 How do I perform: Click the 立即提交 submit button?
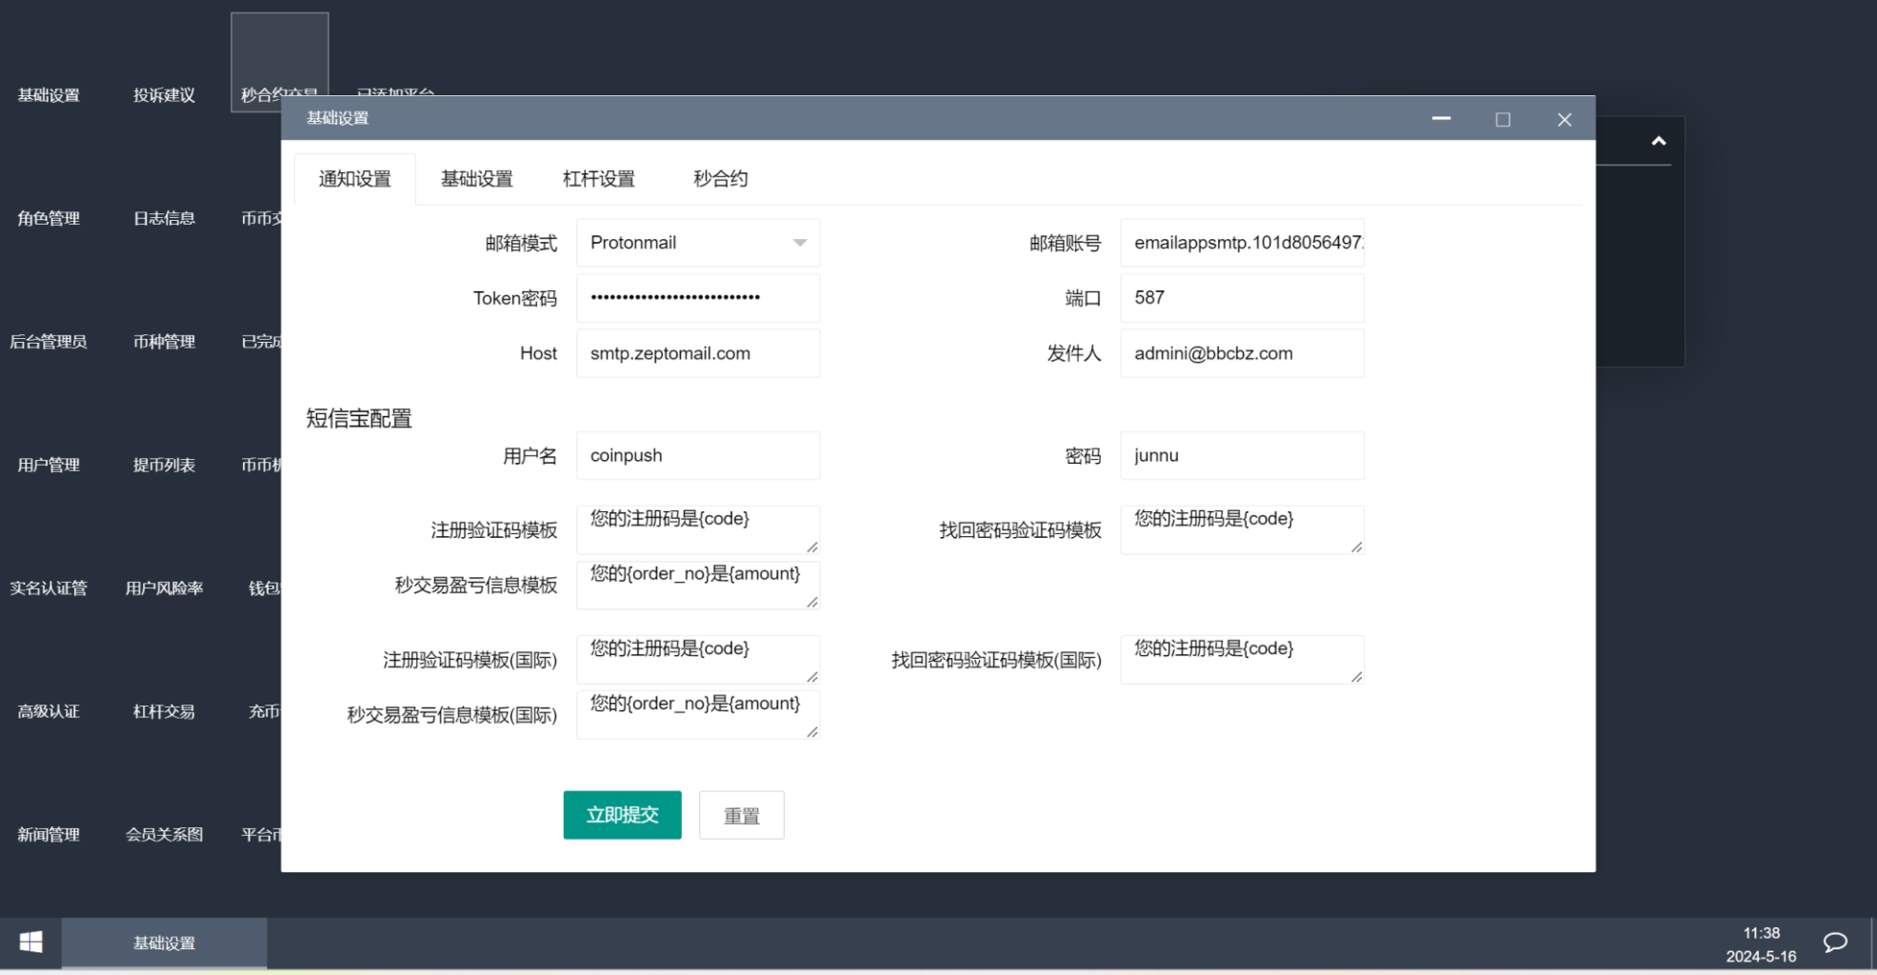coord(622,815)
